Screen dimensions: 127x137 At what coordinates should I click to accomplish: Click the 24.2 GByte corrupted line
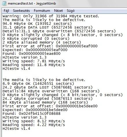tap(47, 99)
